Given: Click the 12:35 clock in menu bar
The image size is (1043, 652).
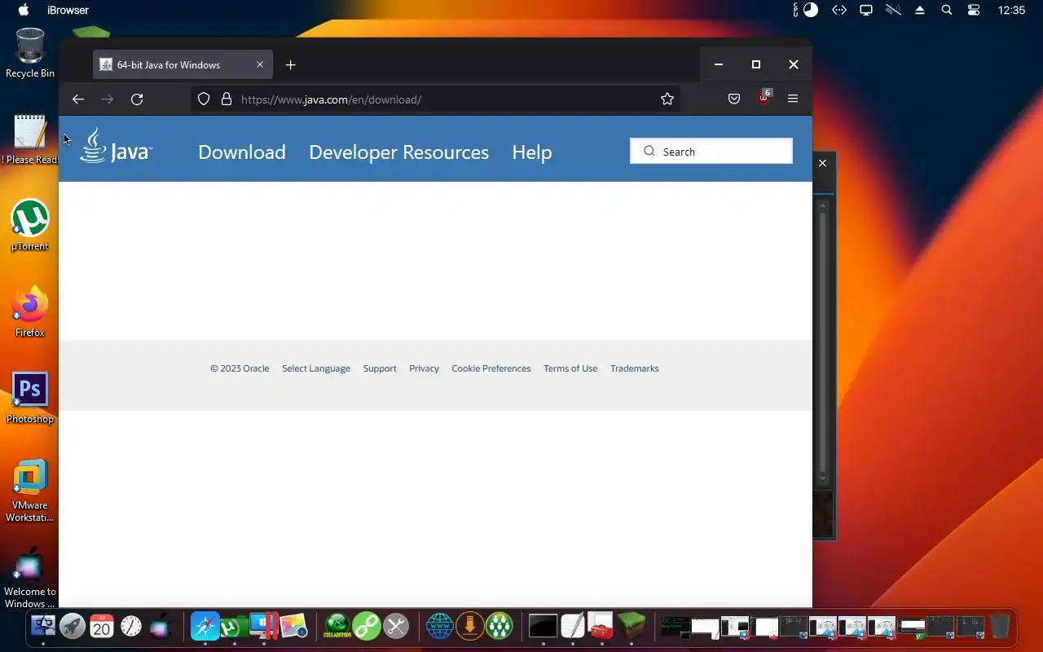Looking at the screenshot, I should tap(1011, 10).
